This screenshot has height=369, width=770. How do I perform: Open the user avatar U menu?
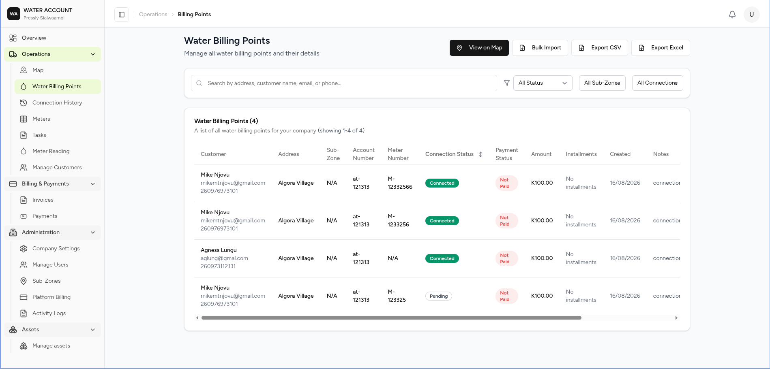(x=751, y=15)
